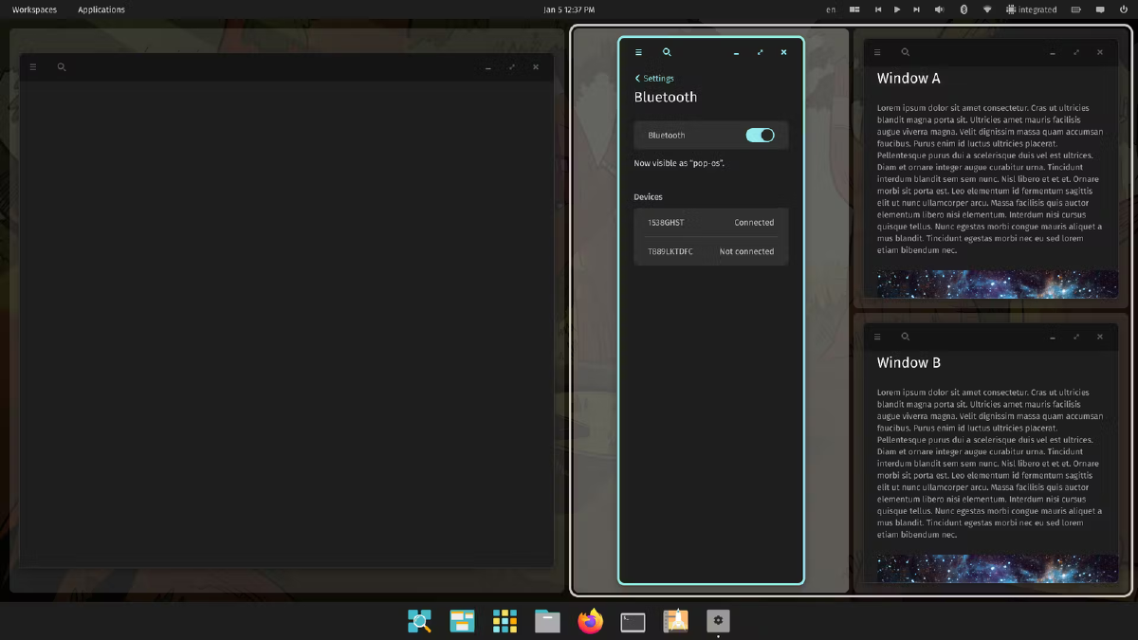Viewport: 1138px width, 640px height.
Task: Open the window tiling indicator in top bar
Action: tap(854, 9)
